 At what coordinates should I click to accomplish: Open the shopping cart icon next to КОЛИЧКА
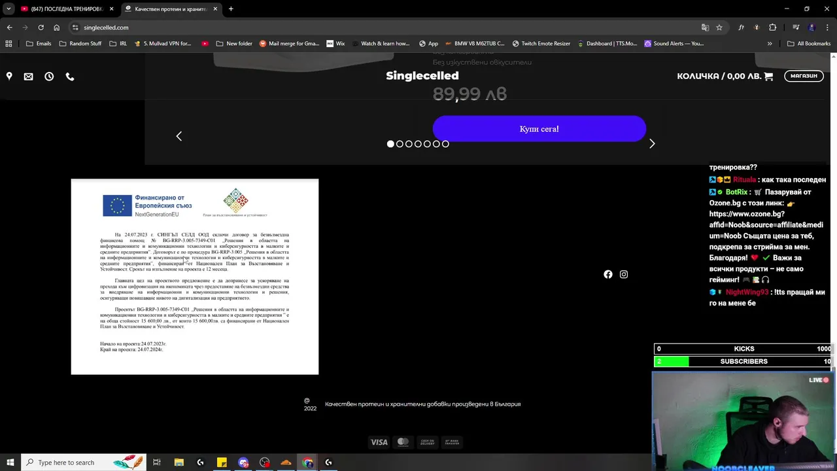coord(768,76)
